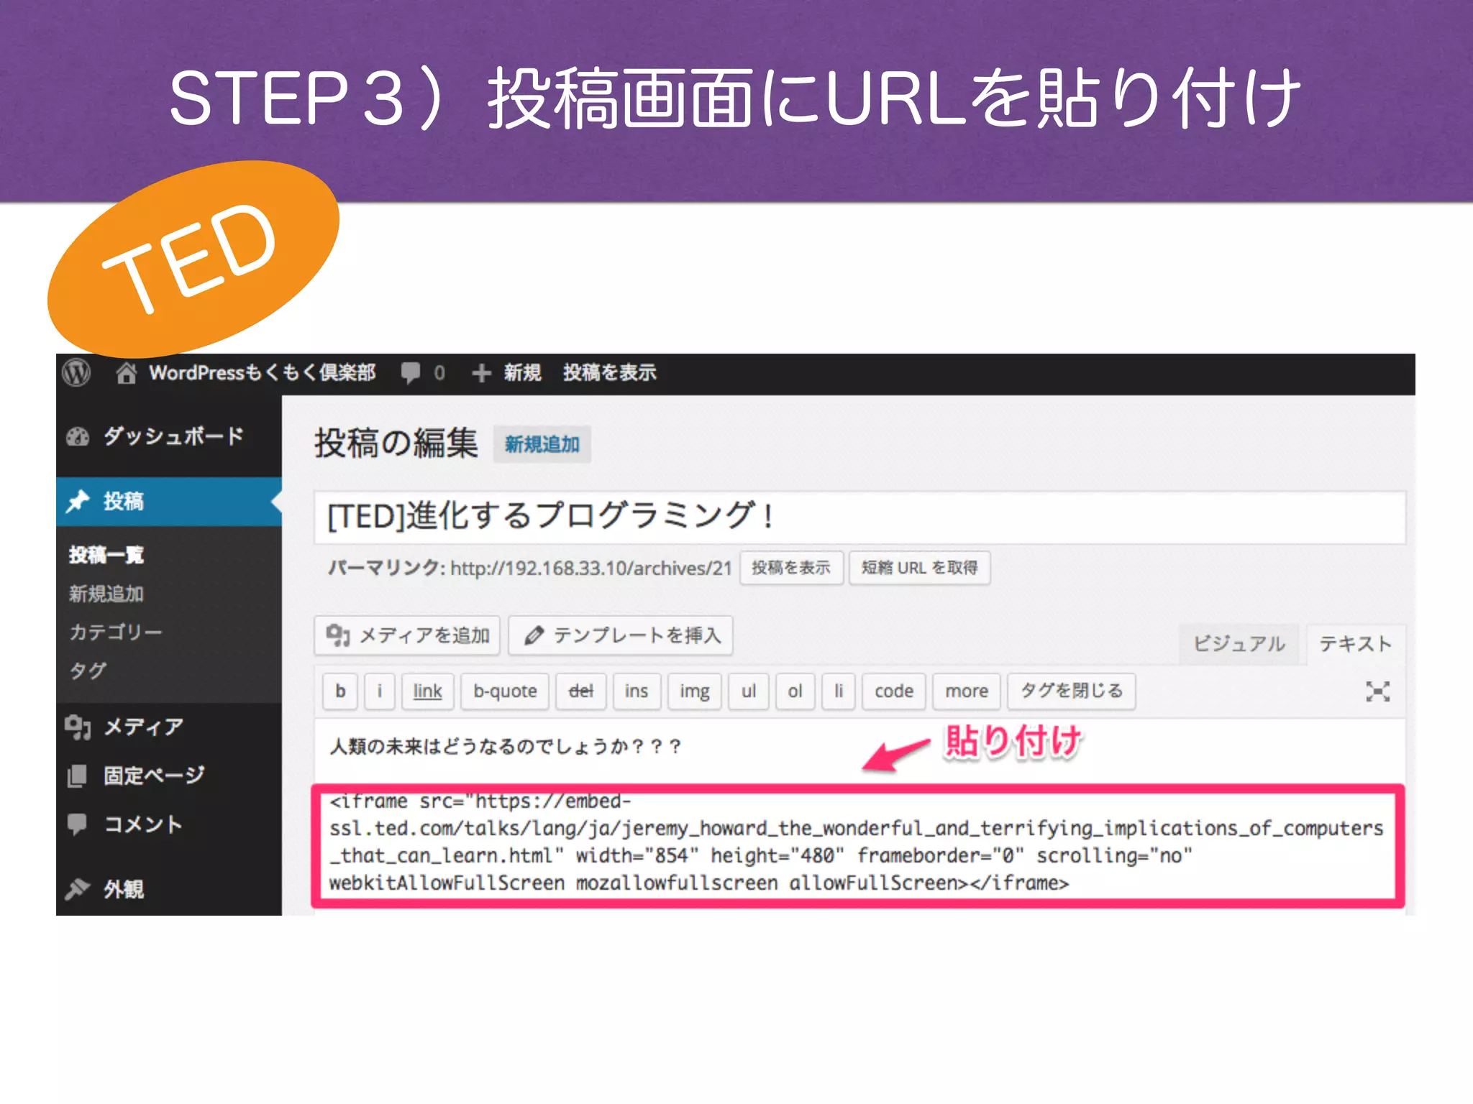The width and height of the screenshot is (1473, 1104).
Task: Click 短縮 URL を取得 button
Action: [919, 568]
